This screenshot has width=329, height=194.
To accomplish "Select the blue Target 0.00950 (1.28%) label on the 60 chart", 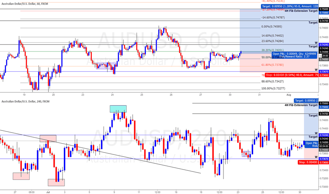I will (x=289, y=6).
